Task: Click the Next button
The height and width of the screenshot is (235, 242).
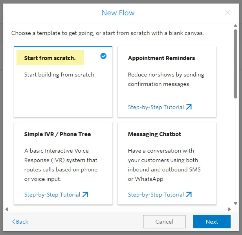Action: (212, 222)
